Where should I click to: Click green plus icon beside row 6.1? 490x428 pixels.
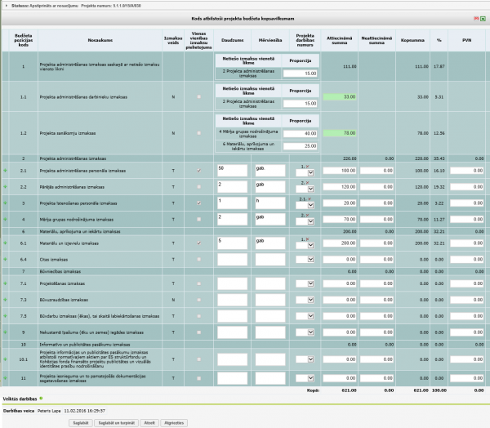(6, 243)
